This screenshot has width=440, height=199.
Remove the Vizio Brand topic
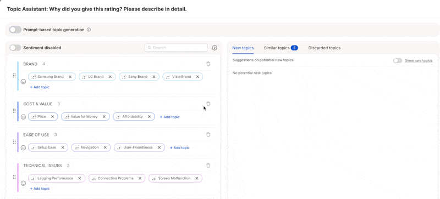(x=197, y=77)
